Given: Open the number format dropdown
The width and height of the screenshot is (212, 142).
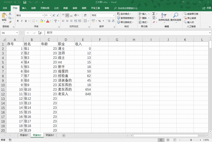Looking at the screenshot, I should (114, 15).
